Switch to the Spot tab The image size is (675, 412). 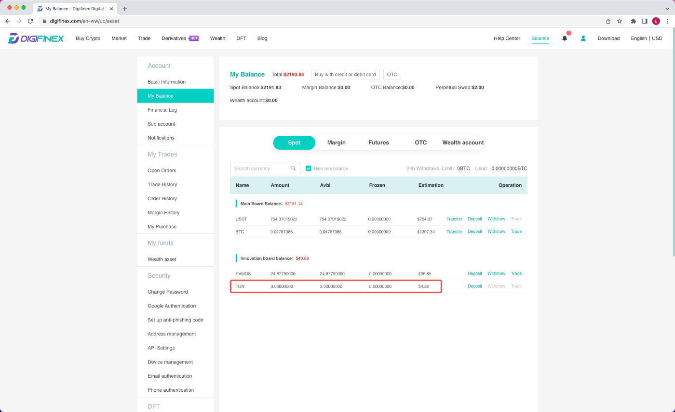pos(294,142)
